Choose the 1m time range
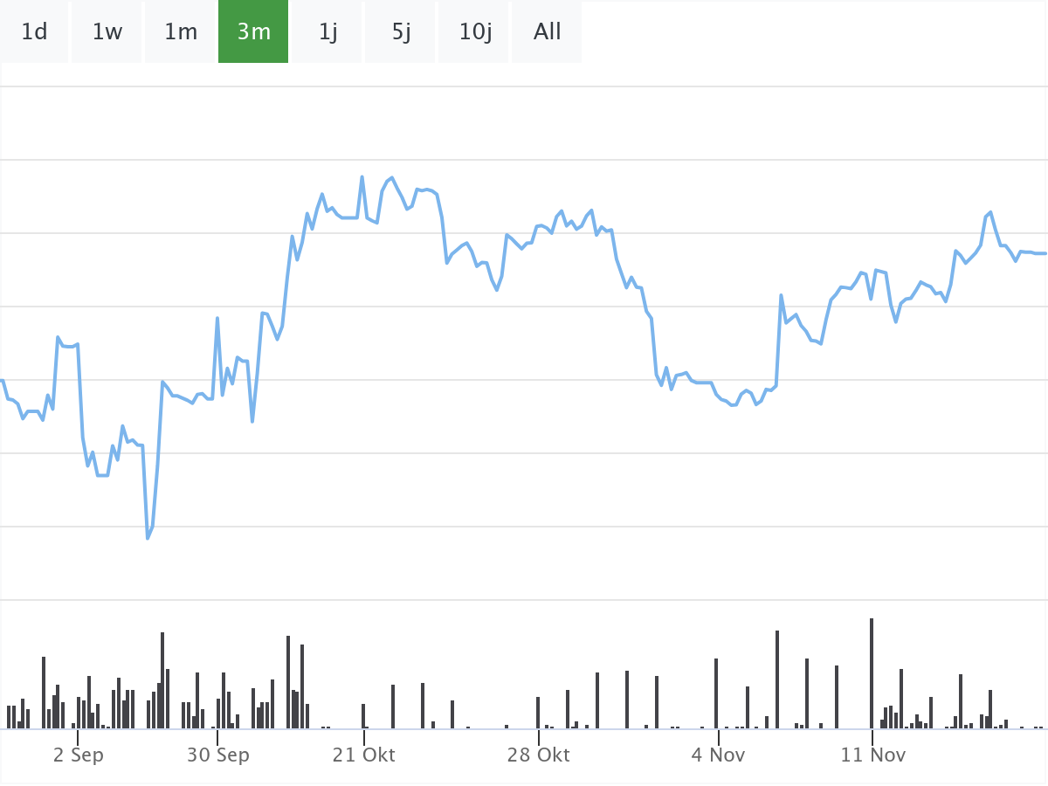Viewport: 1048px width, 786px height. click(181, 32)
